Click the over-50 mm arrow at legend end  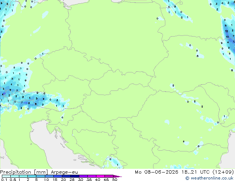tap(118, 176)
